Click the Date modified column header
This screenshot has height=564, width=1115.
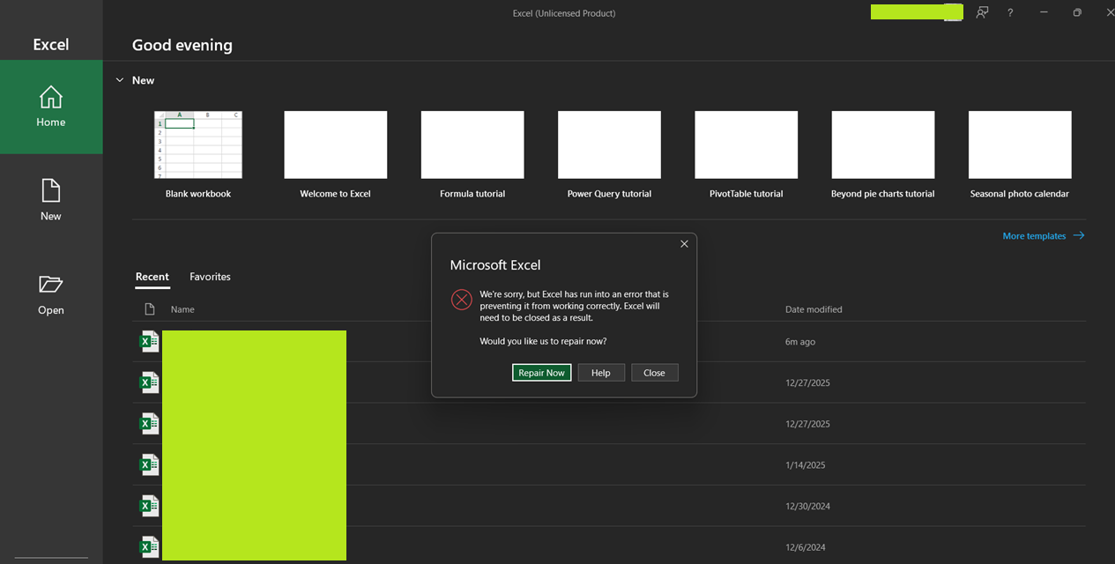(x=814, y=309)
